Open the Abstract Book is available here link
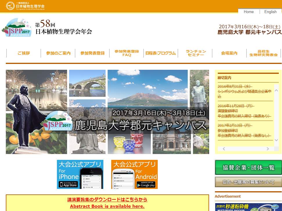The image size is (282, 211). (107, 206)
